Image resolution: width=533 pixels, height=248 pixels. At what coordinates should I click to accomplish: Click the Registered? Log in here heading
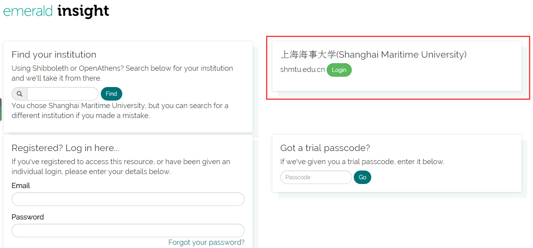65,148
